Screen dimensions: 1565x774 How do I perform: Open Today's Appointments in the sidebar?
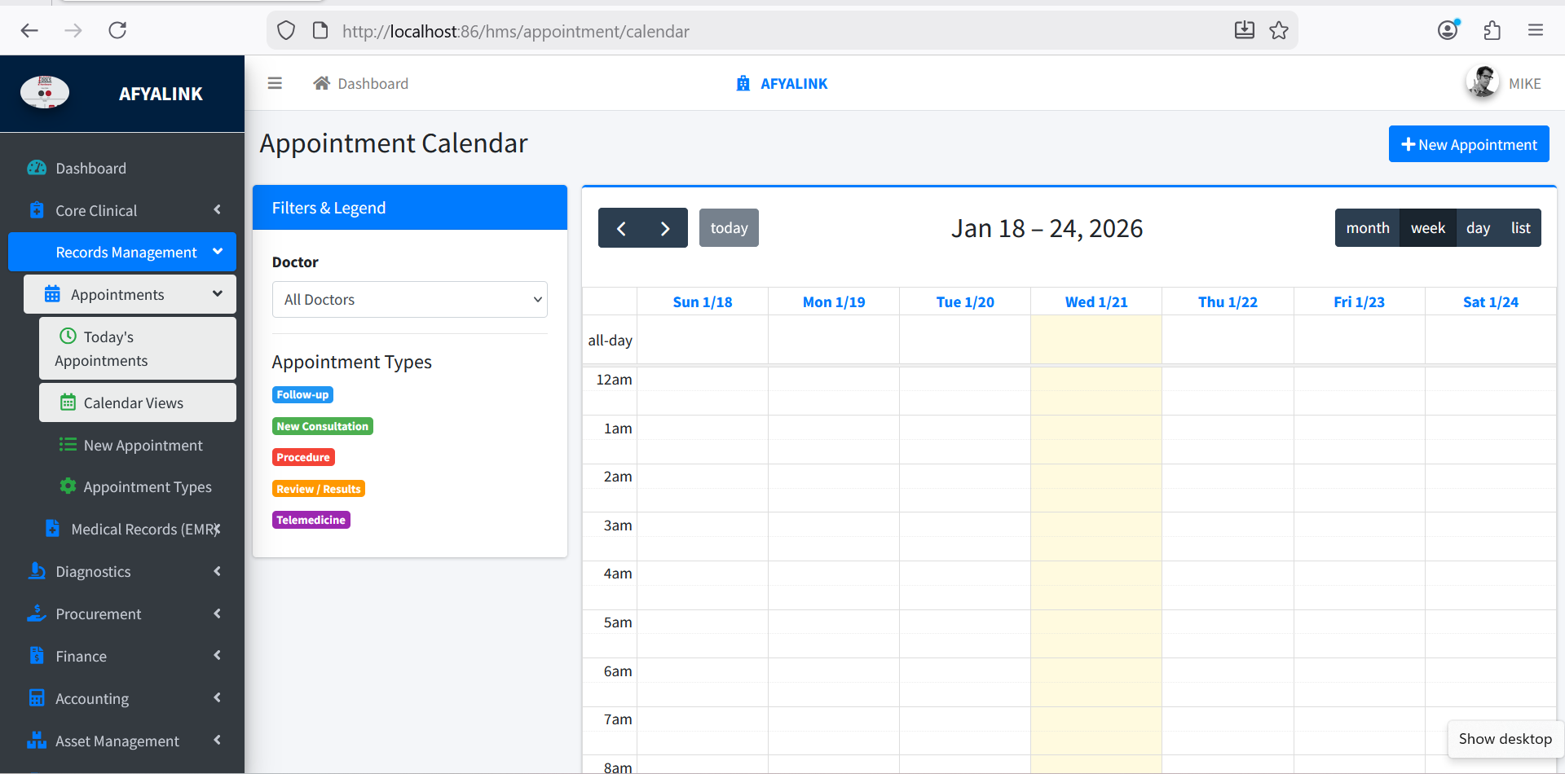click(137, 349)
